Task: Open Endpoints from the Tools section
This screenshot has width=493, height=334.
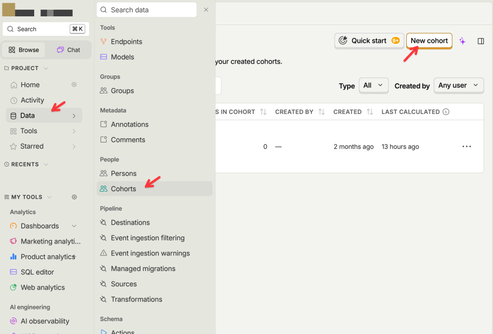Action: [155, 41]
